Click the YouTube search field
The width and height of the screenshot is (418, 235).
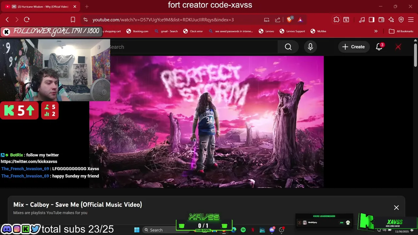click(193, 47)
